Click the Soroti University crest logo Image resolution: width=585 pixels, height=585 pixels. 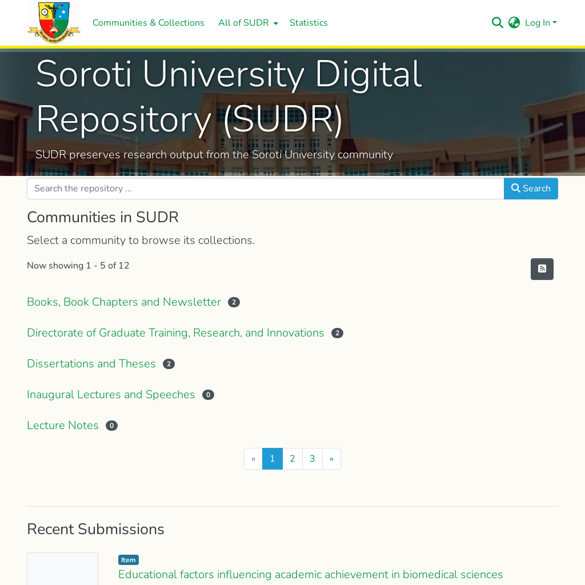[x=54, y=23]
